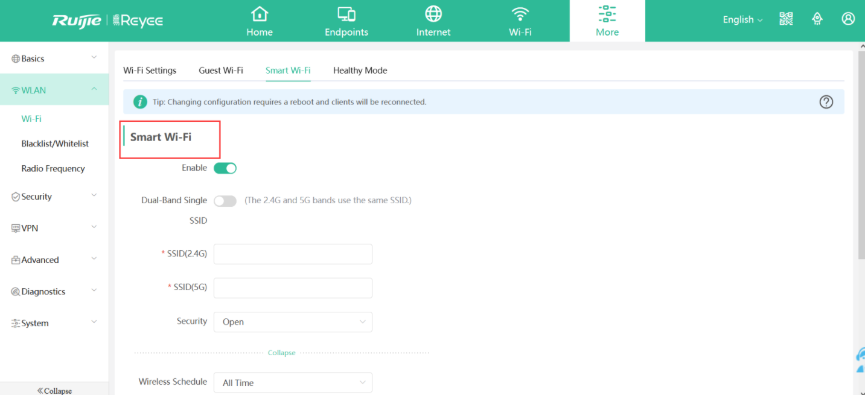865x395 pixels.
Task: Collapse the left sidebar menu
Action: (54, 390)
